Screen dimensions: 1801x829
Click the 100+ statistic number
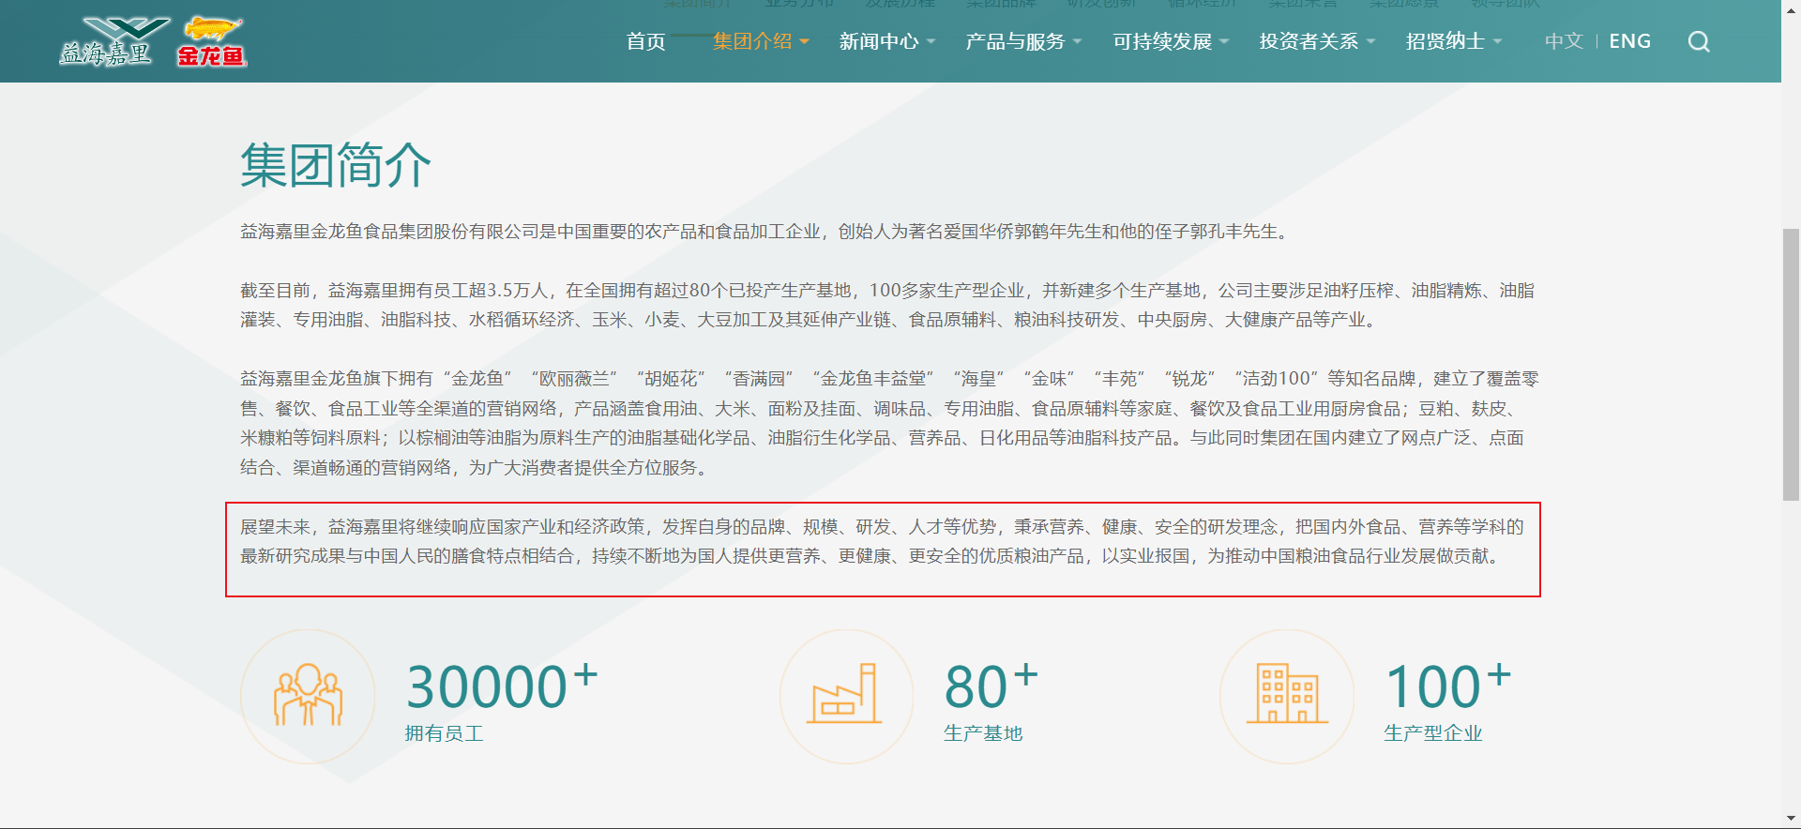[1448, 686]
